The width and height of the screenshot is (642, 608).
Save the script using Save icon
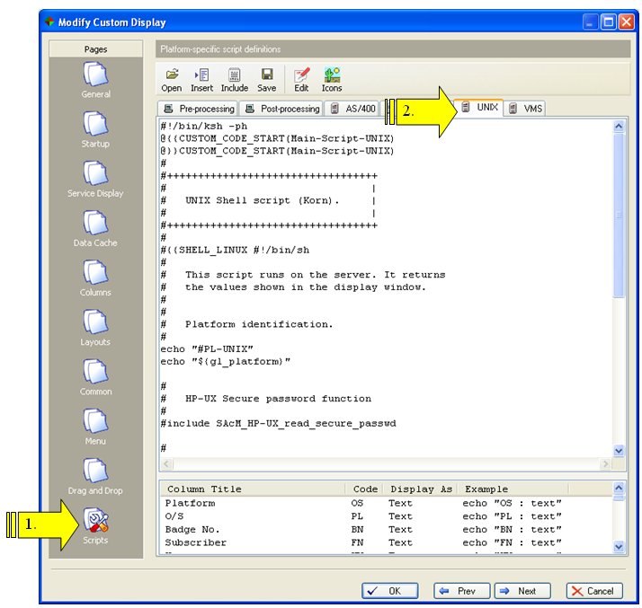coord(266,79)
